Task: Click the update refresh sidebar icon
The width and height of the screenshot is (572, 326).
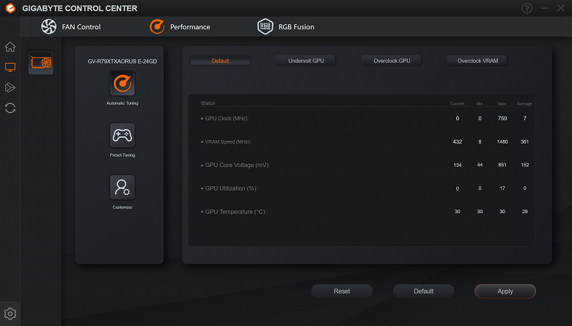Action: 10,108
